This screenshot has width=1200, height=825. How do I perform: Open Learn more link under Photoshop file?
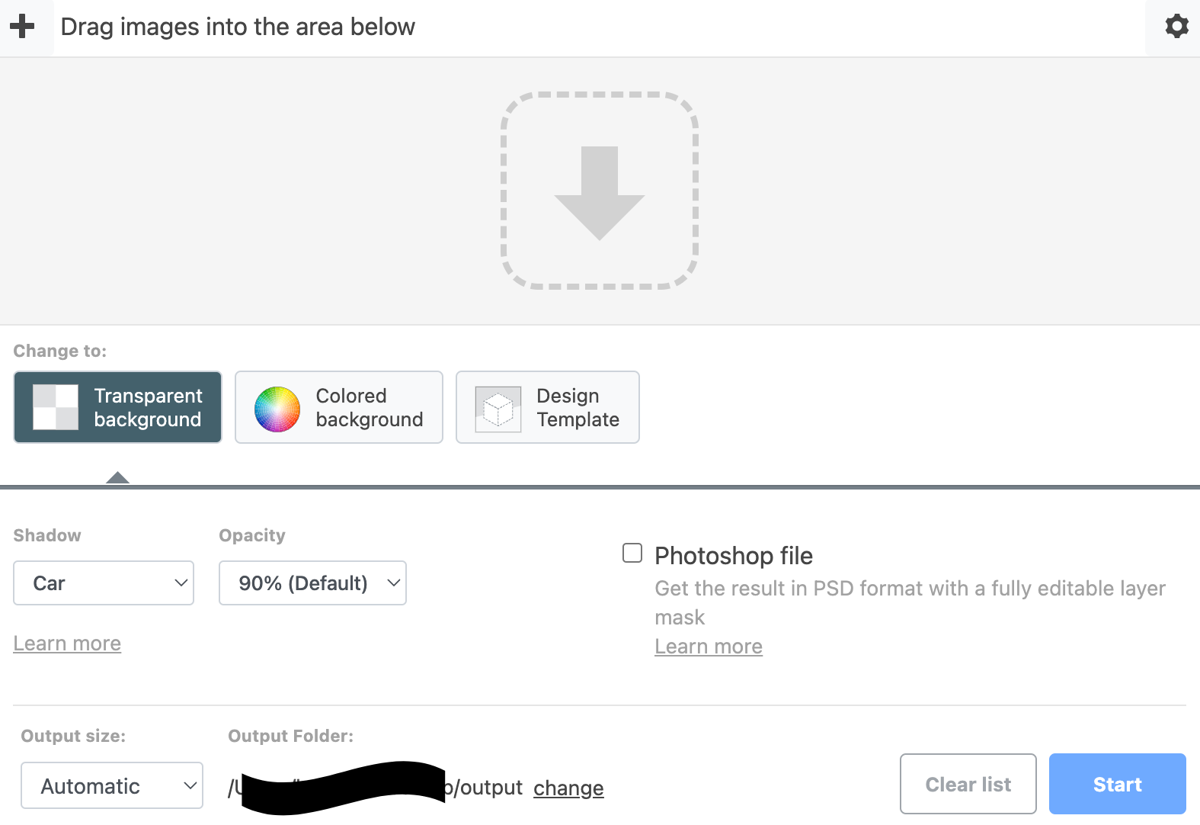point(709,647)
